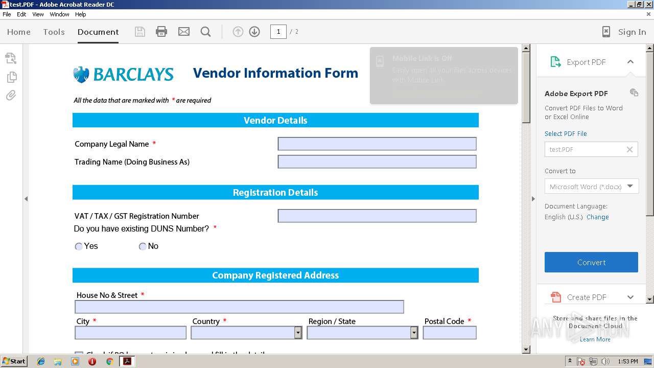Image resolution: width=654 pixels, height=368 pixels.
Task: Click the document vertical scrollbar thumb
Action: (526, 87)
